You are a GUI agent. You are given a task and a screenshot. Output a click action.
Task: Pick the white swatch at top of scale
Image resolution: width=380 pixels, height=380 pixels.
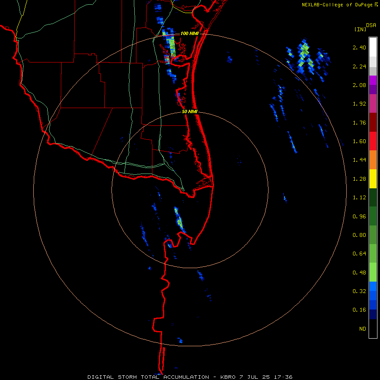(x=373, y=47)
